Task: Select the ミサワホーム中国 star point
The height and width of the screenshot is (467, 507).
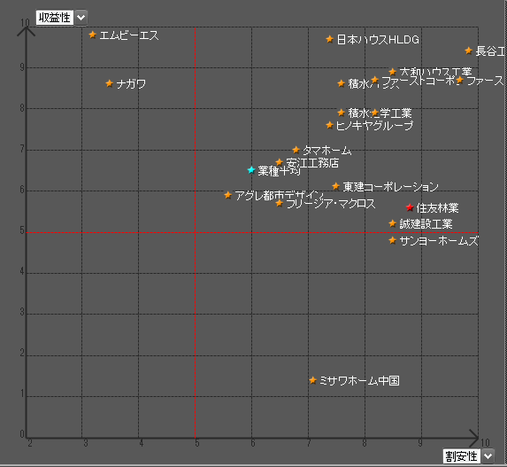Action: coord(312,380)
